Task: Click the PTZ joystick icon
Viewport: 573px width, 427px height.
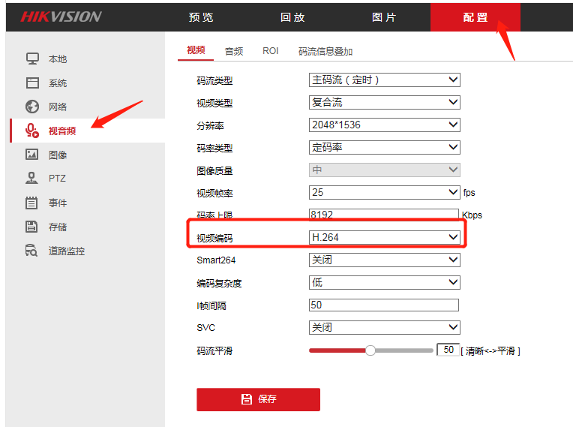Action: click(31, 179)
